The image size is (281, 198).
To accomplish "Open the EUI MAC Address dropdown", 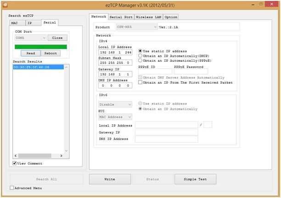I will point(115,117).
